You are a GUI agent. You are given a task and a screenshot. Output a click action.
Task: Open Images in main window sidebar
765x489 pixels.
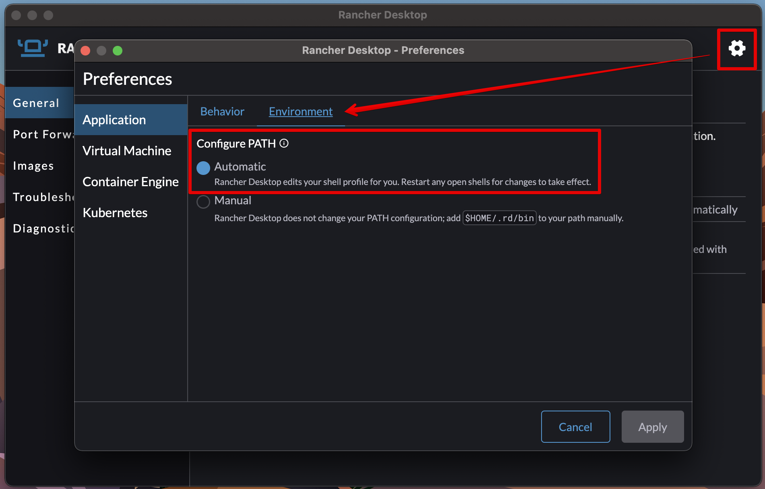[x=40, y=165]
